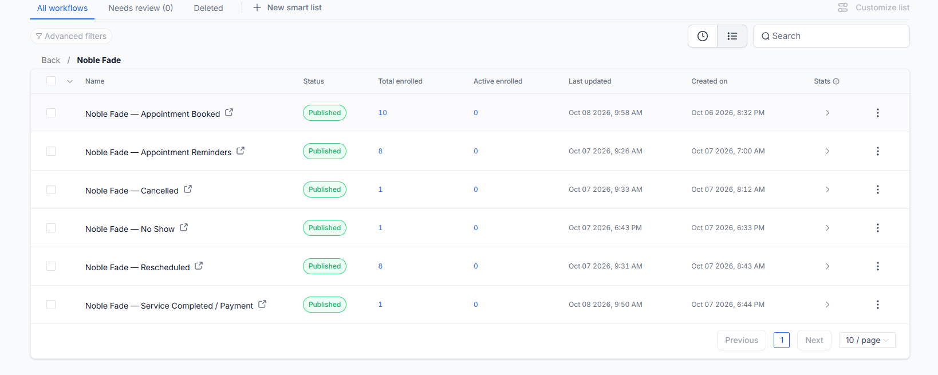Open Rescheduled workflow external link icon

[x=199, y=266]
